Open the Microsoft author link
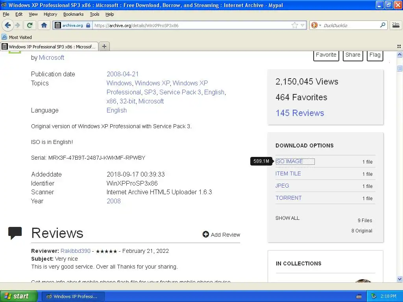 [x=52, y=57]
